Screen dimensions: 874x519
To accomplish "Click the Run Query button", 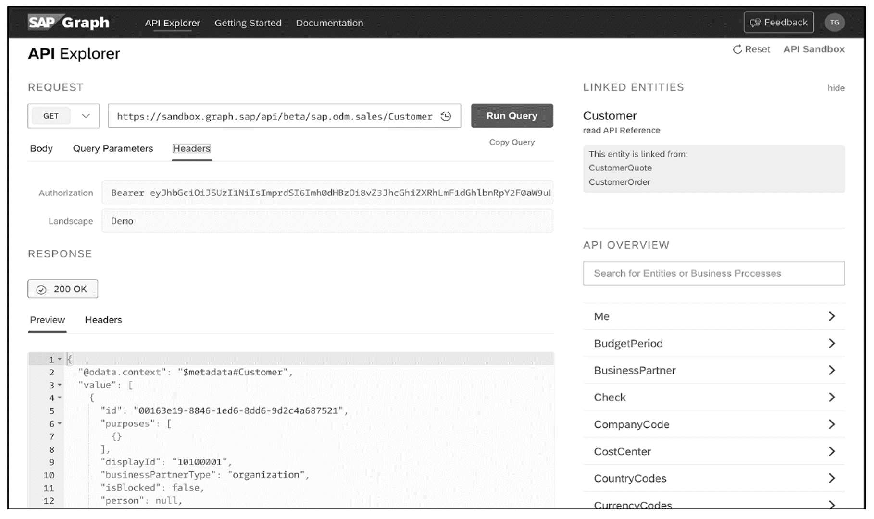I will [x=512, y=116].
